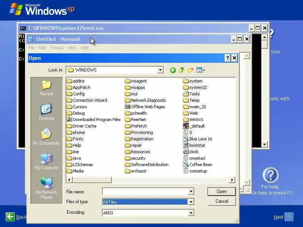This screenshot has width=303, height=227.
Task: Click Next in the setup wizard
Action: pyautogui.click(x=283, y=217)
